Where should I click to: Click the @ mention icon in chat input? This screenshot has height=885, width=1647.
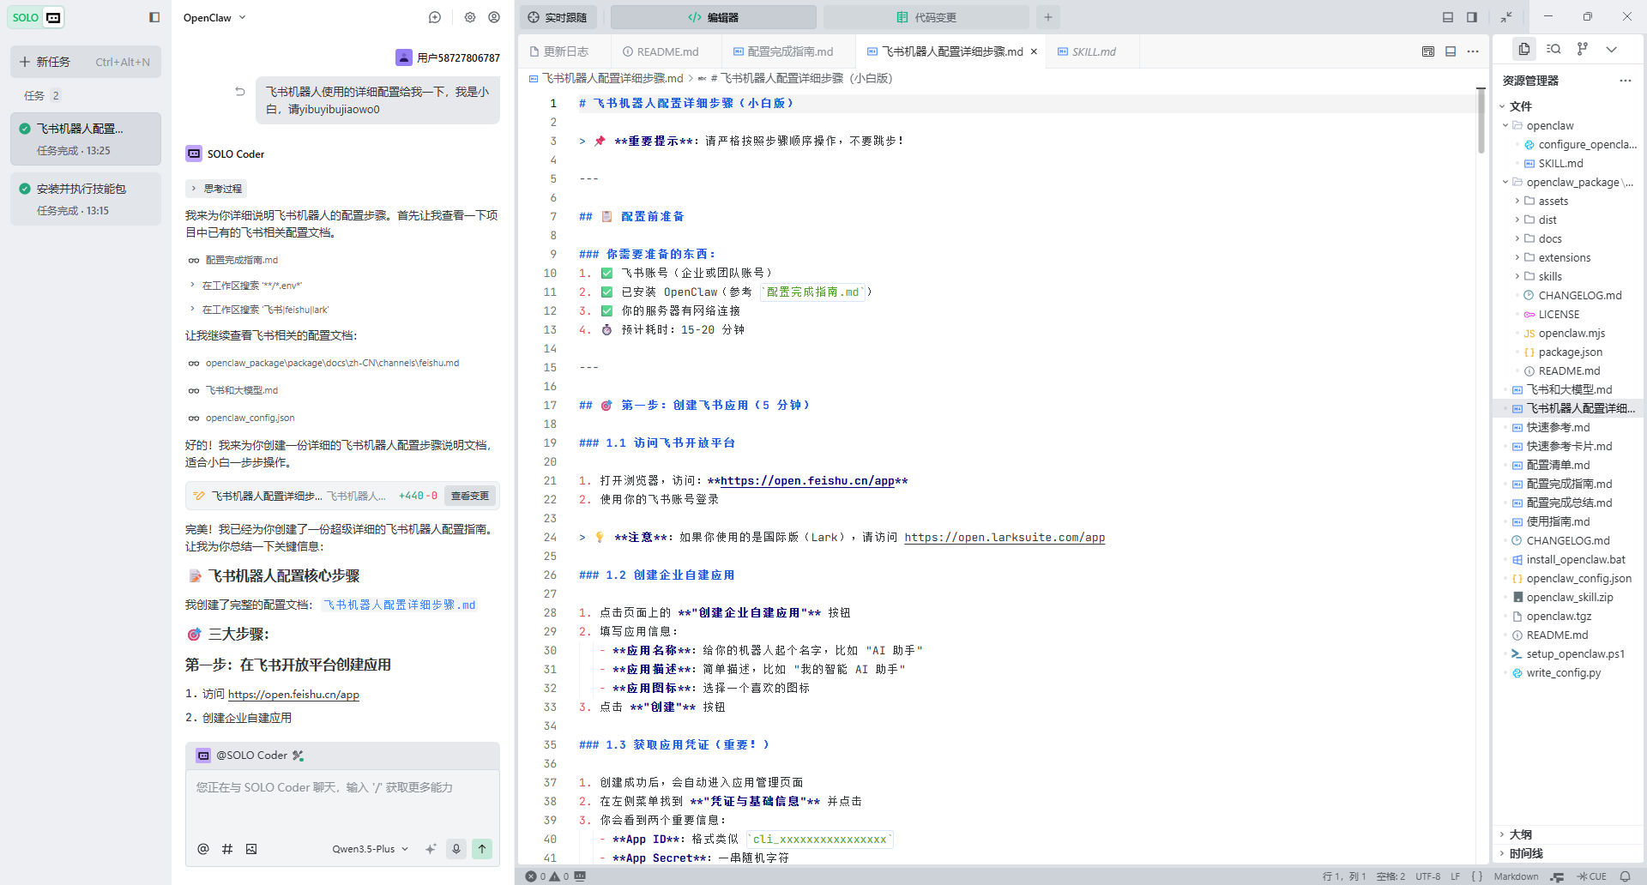click(x=203, y=849)
